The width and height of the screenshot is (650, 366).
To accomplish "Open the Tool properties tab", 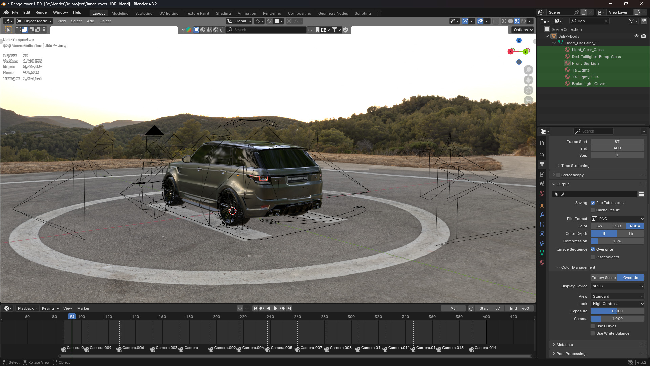I will (542, 143).
